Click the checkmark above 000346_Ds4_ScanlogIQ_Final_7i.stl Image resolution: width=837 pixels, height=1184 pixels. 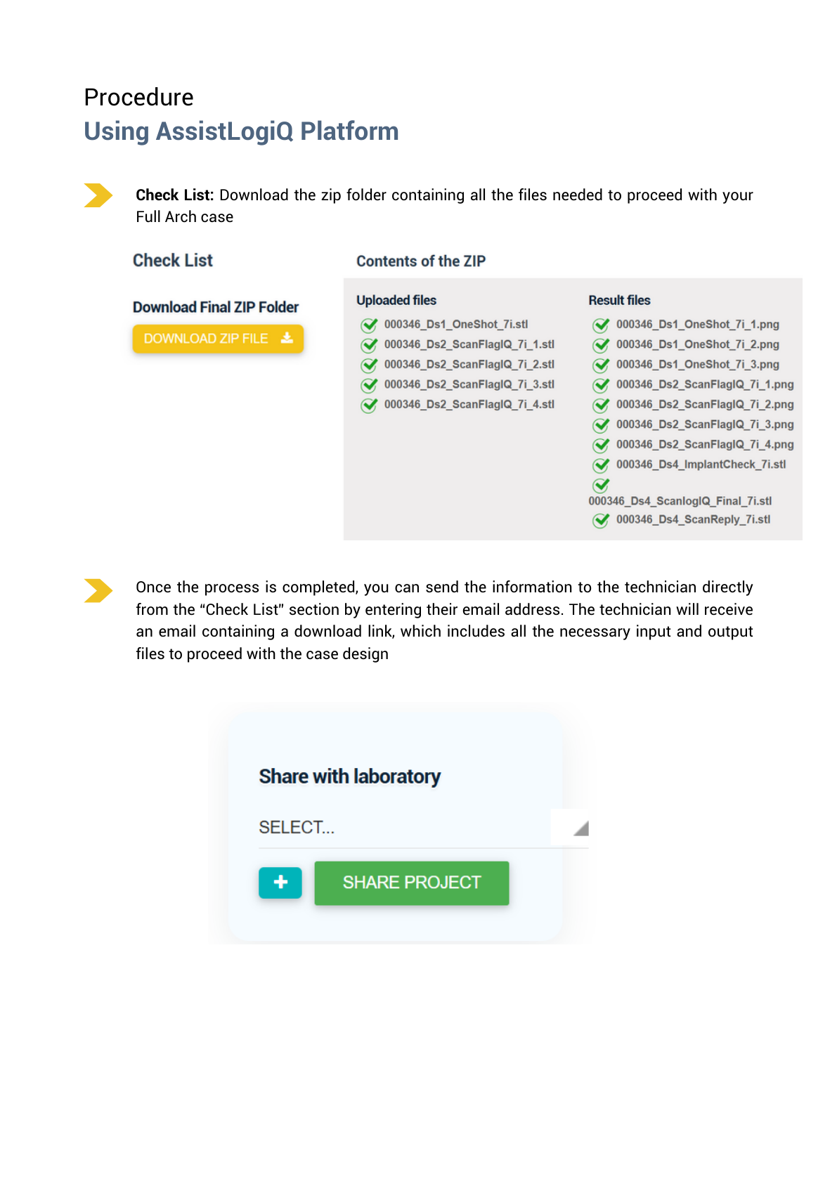601,485
